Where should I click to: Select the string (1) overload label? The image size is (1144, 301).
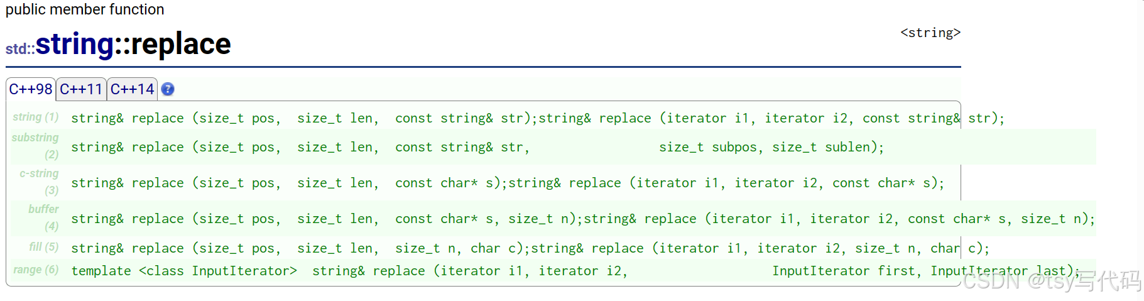pyautogui.click(x=36, y=117)
